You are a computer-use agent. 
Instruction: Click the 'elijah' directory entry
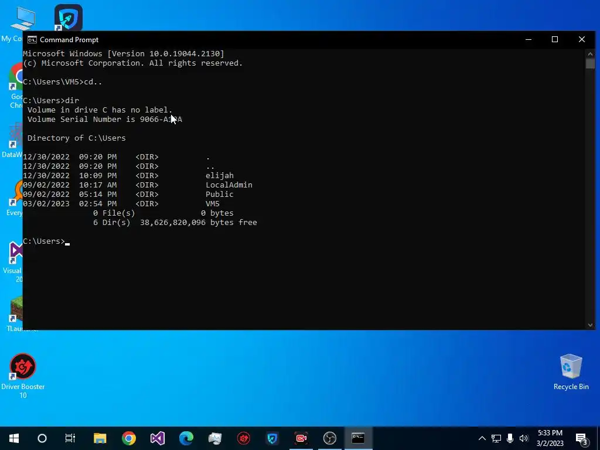220,176
